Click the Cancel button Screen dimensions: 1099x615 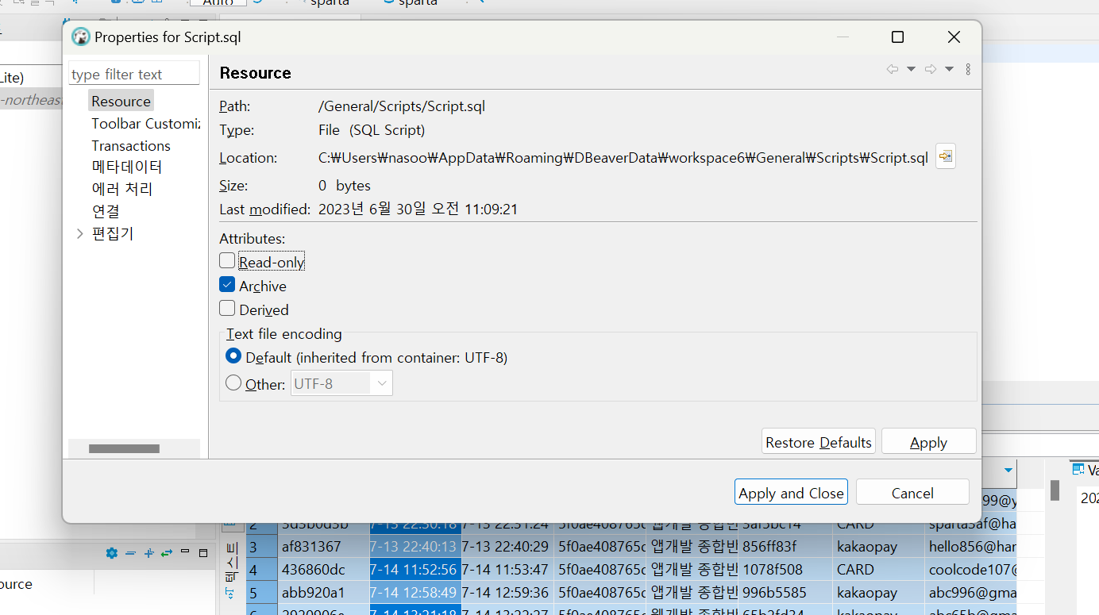click(912, 492)
